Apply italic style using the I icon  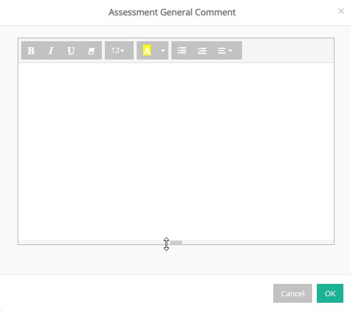[x=51, y=51]
